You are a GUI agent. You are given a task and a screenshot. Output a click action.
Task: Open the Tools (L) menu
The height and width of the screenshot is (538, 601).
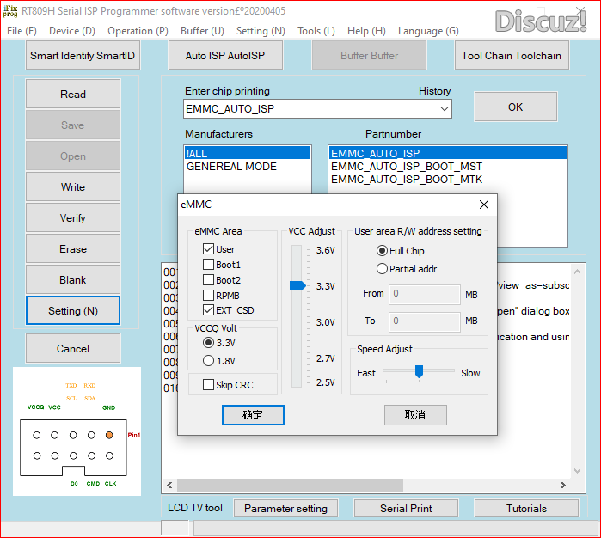(x=316, y=31)
